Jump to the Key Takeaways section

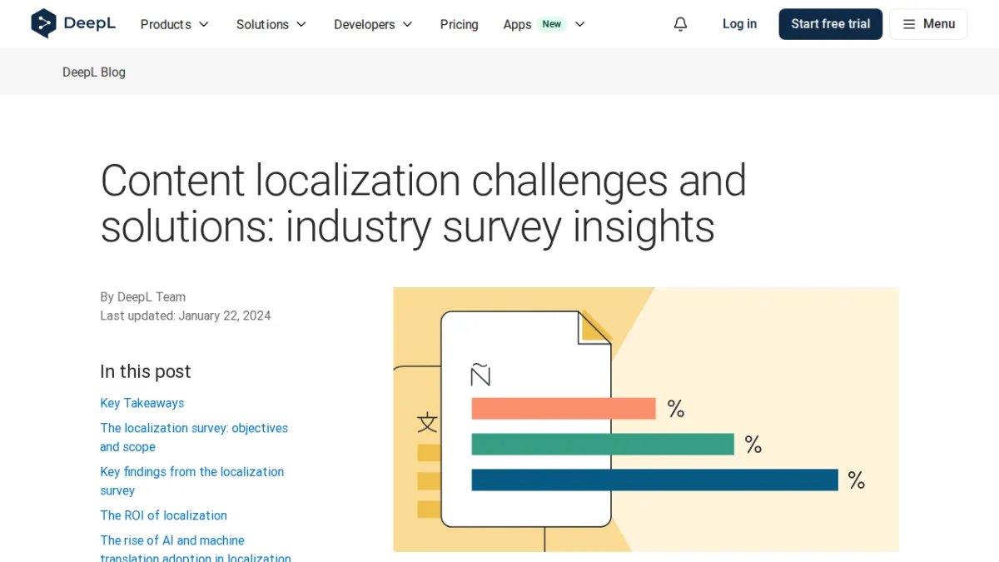tap(142, 403)
